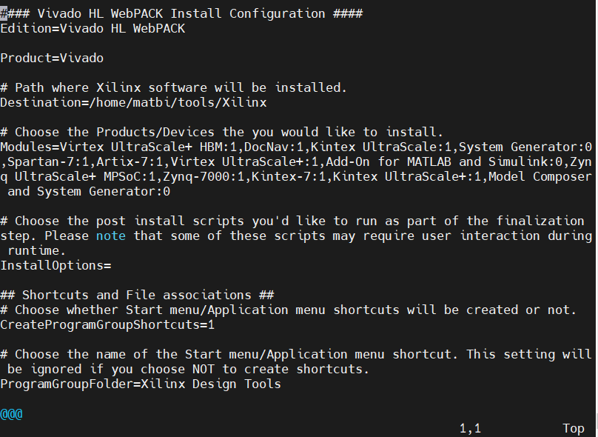Click the 'Top' scroll position indicator
Viewport: 598px width, 437px height.
(574, 428)
